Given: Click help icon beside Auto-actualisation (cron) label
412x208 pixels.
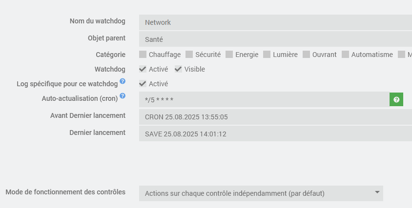Looking at the screenshot, I should pos(123,95).
